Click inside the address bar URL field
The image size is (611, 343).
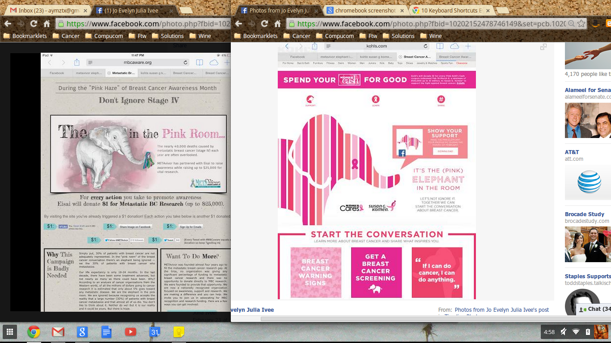[425, 24]
